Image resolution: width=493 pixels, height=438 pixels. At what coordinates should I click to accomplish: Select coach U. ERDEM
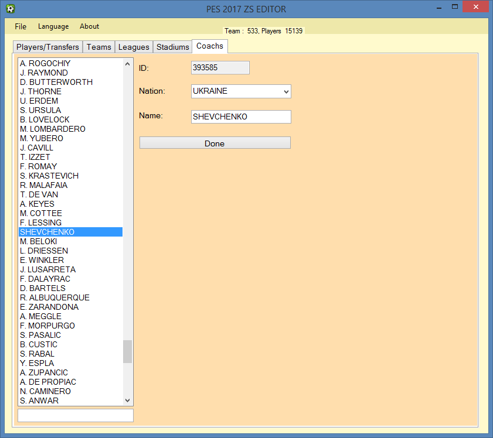click(70, 101)
